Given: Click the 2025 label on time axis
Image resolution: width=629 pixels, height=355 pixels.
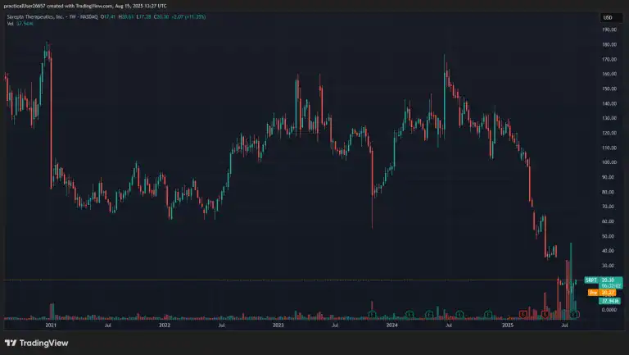Looking at the screenshot, I should click(x=507, y=325).
